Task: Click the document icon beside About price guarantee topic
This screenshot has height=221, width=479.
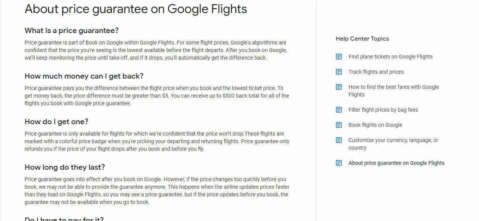Action: [339, 163]
